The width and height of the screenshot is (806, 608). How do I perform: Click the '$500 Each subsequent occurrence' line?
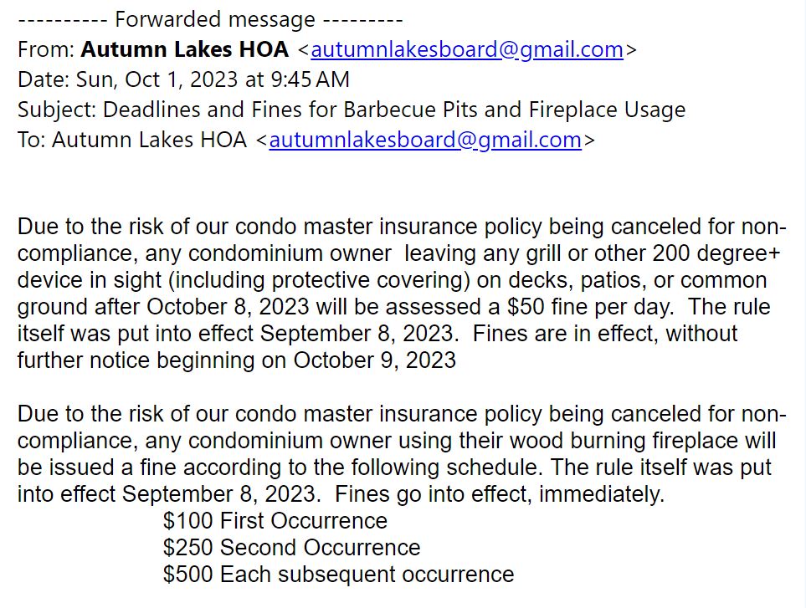click(x=338, y=575)
